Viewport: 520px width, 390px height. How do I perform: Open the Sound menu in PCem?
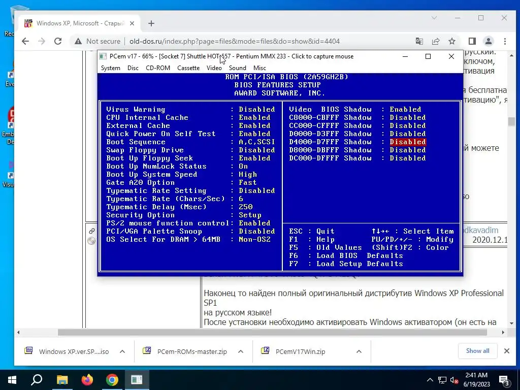tap(238, 68)
